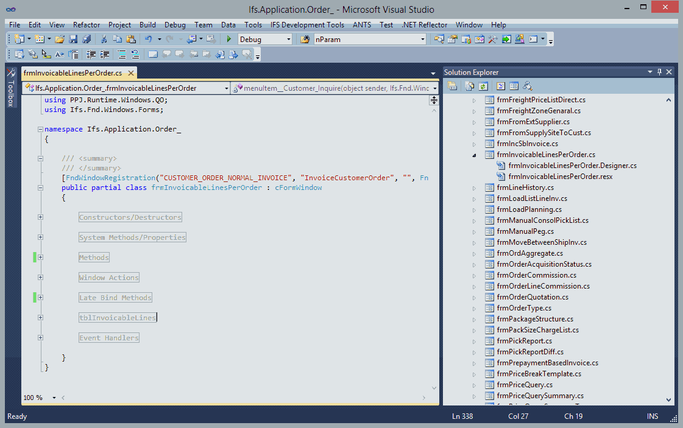683x428 pixels.
Task: Expand the Constructors/Destructors region
Action: tap(40, 217)
